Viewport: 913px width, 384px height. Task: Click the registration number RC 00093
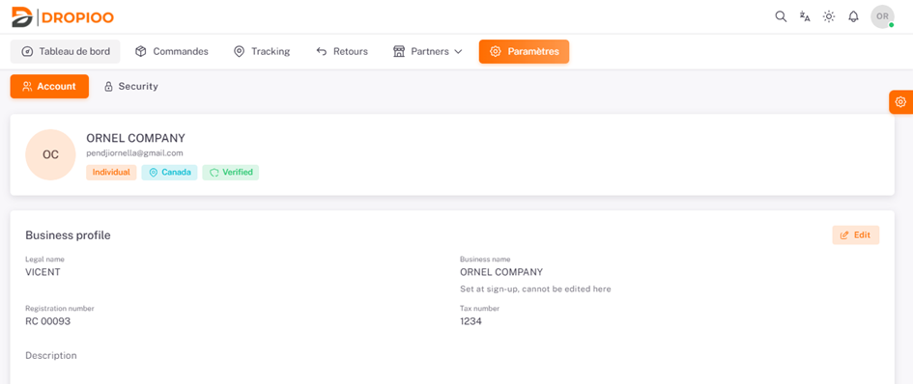pyautogui.click(x=47, y=321)
